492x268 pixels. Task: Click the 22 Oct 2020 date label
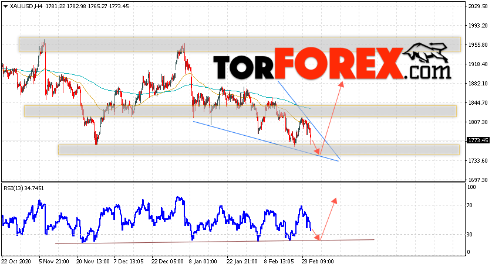point(15,262)
